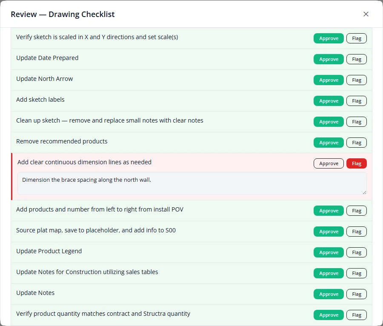Approve the Update North Arrow item
The height and width of the screenshot is (326, 383).
click(x=329, y=80)
